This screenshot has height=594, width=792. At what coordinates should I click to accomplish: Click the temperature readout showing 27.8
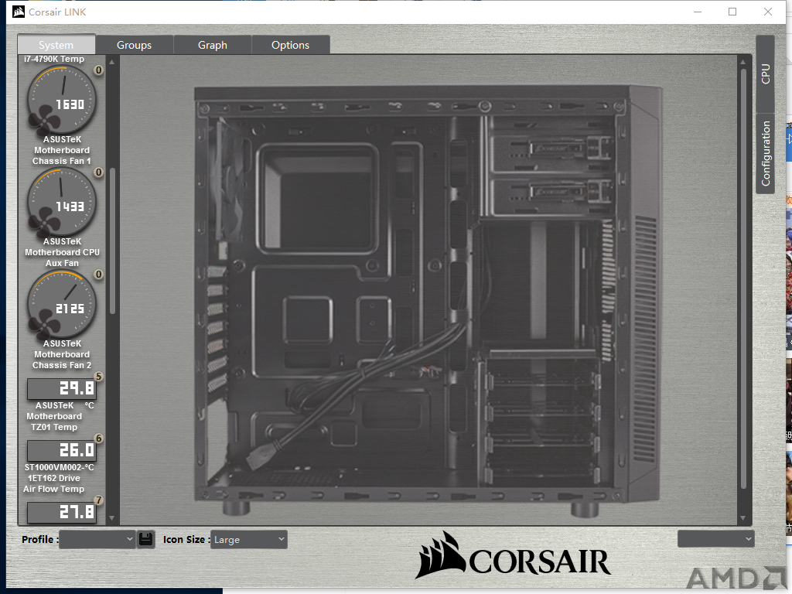click(x=61, y=513)
